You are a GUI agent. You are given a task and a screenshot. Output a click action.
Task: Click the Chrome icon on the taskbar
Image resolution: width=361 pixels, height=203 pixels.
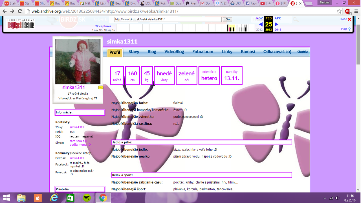click(x=103, y=198)
